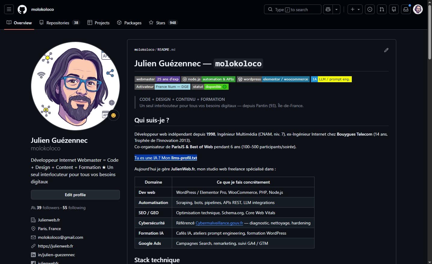Click the CODE + DESIGN + CONTENU + FORMATION quote
Screen dimensions: 432x264
(x=182, y=99)
